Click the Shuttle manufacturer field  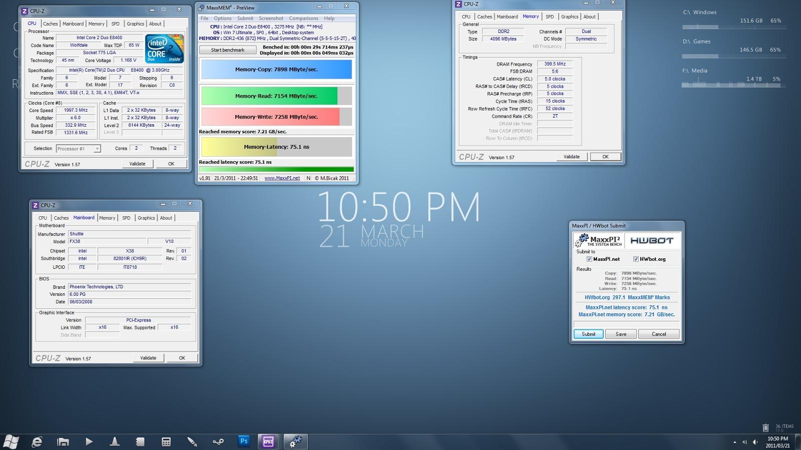coord(130,234)
